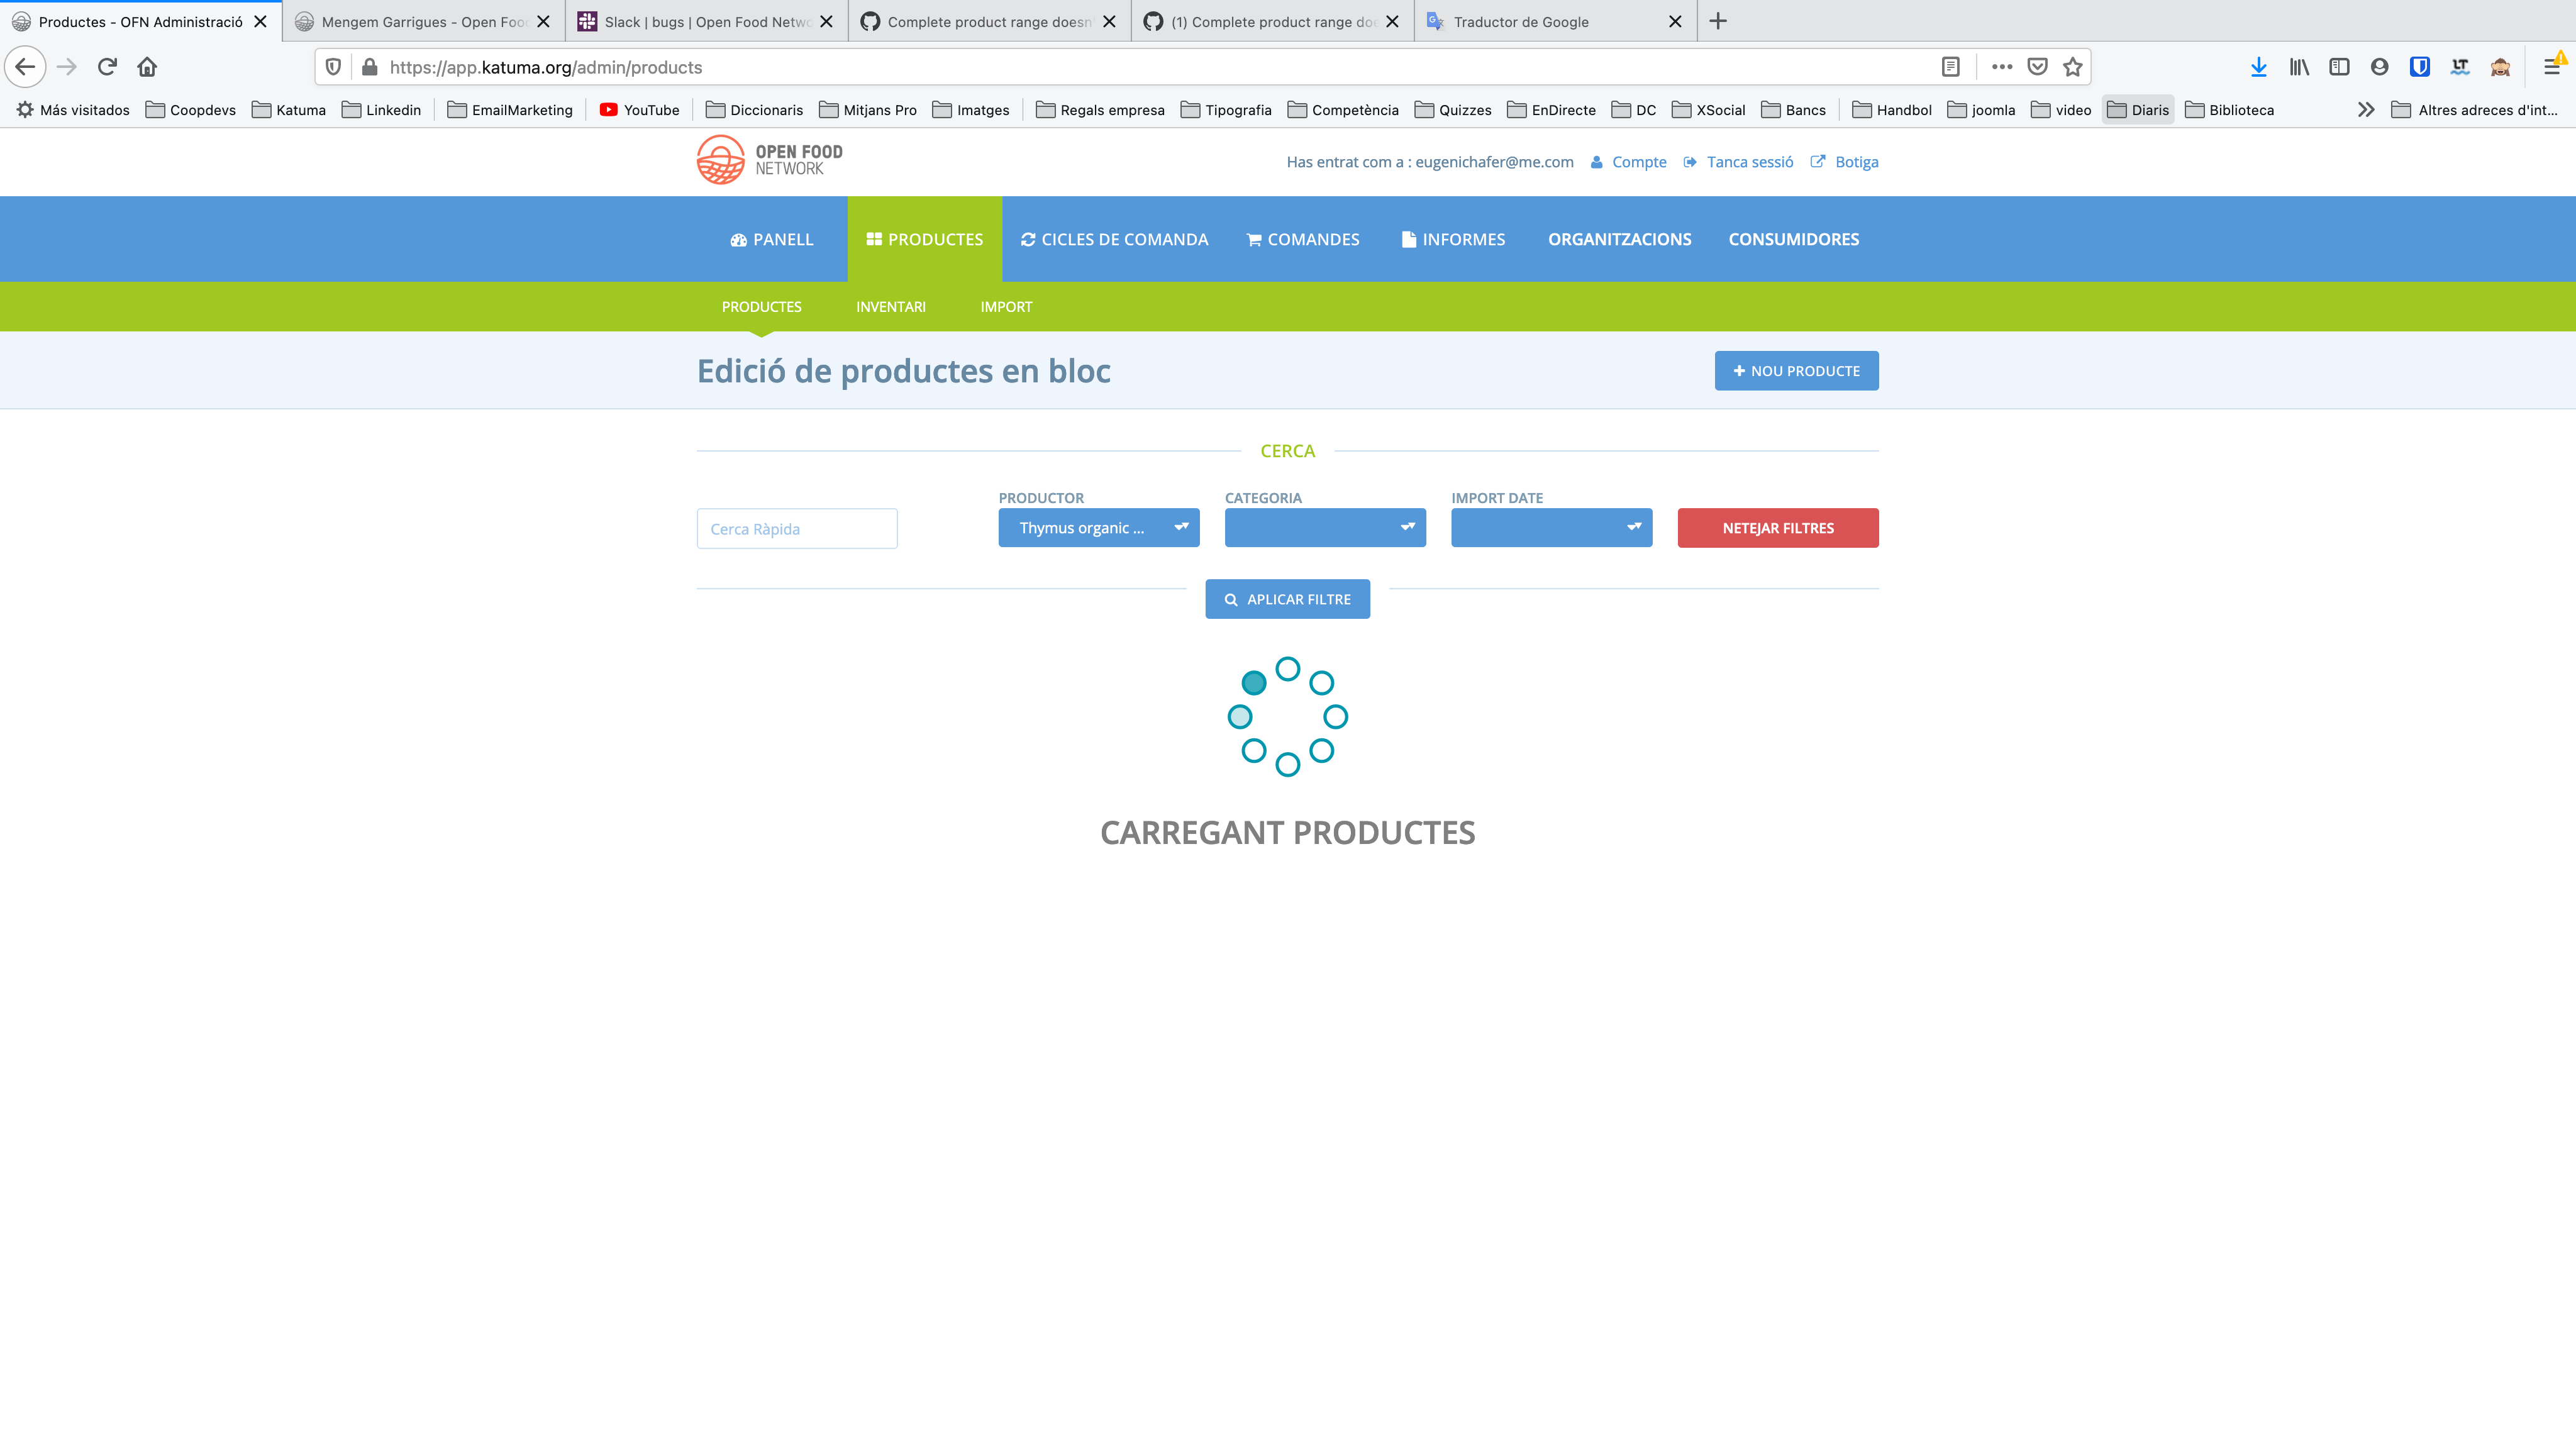
Task: Go to the Cicles de Comanda menu
Action: coord(1114,239)
